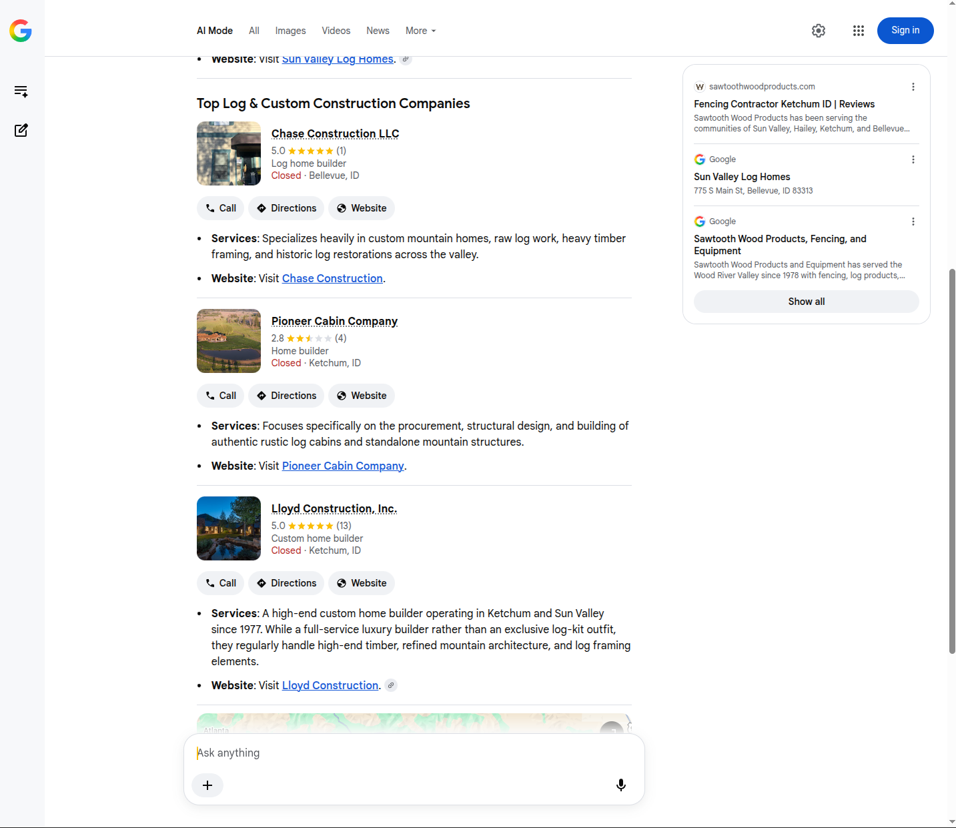
Task: Switch to Videos tab
Action: pos(336,31)
